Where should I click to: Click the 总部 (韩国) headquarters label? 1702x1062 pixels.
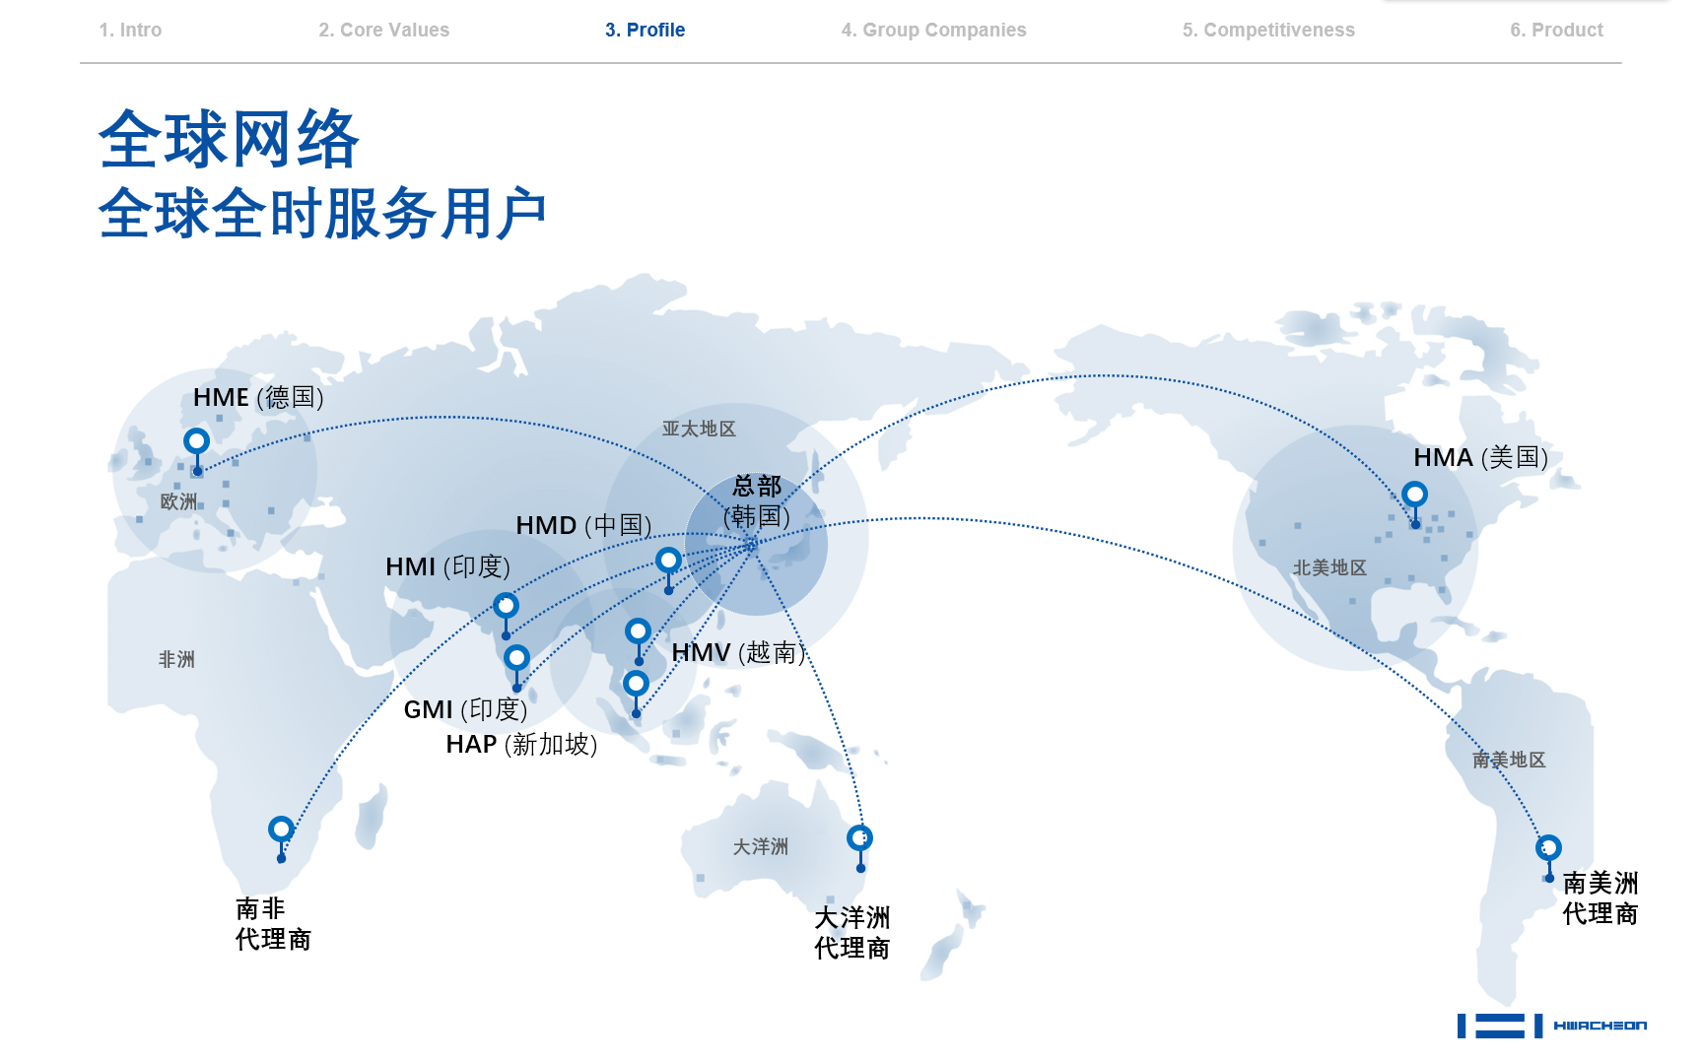point(757,501)
